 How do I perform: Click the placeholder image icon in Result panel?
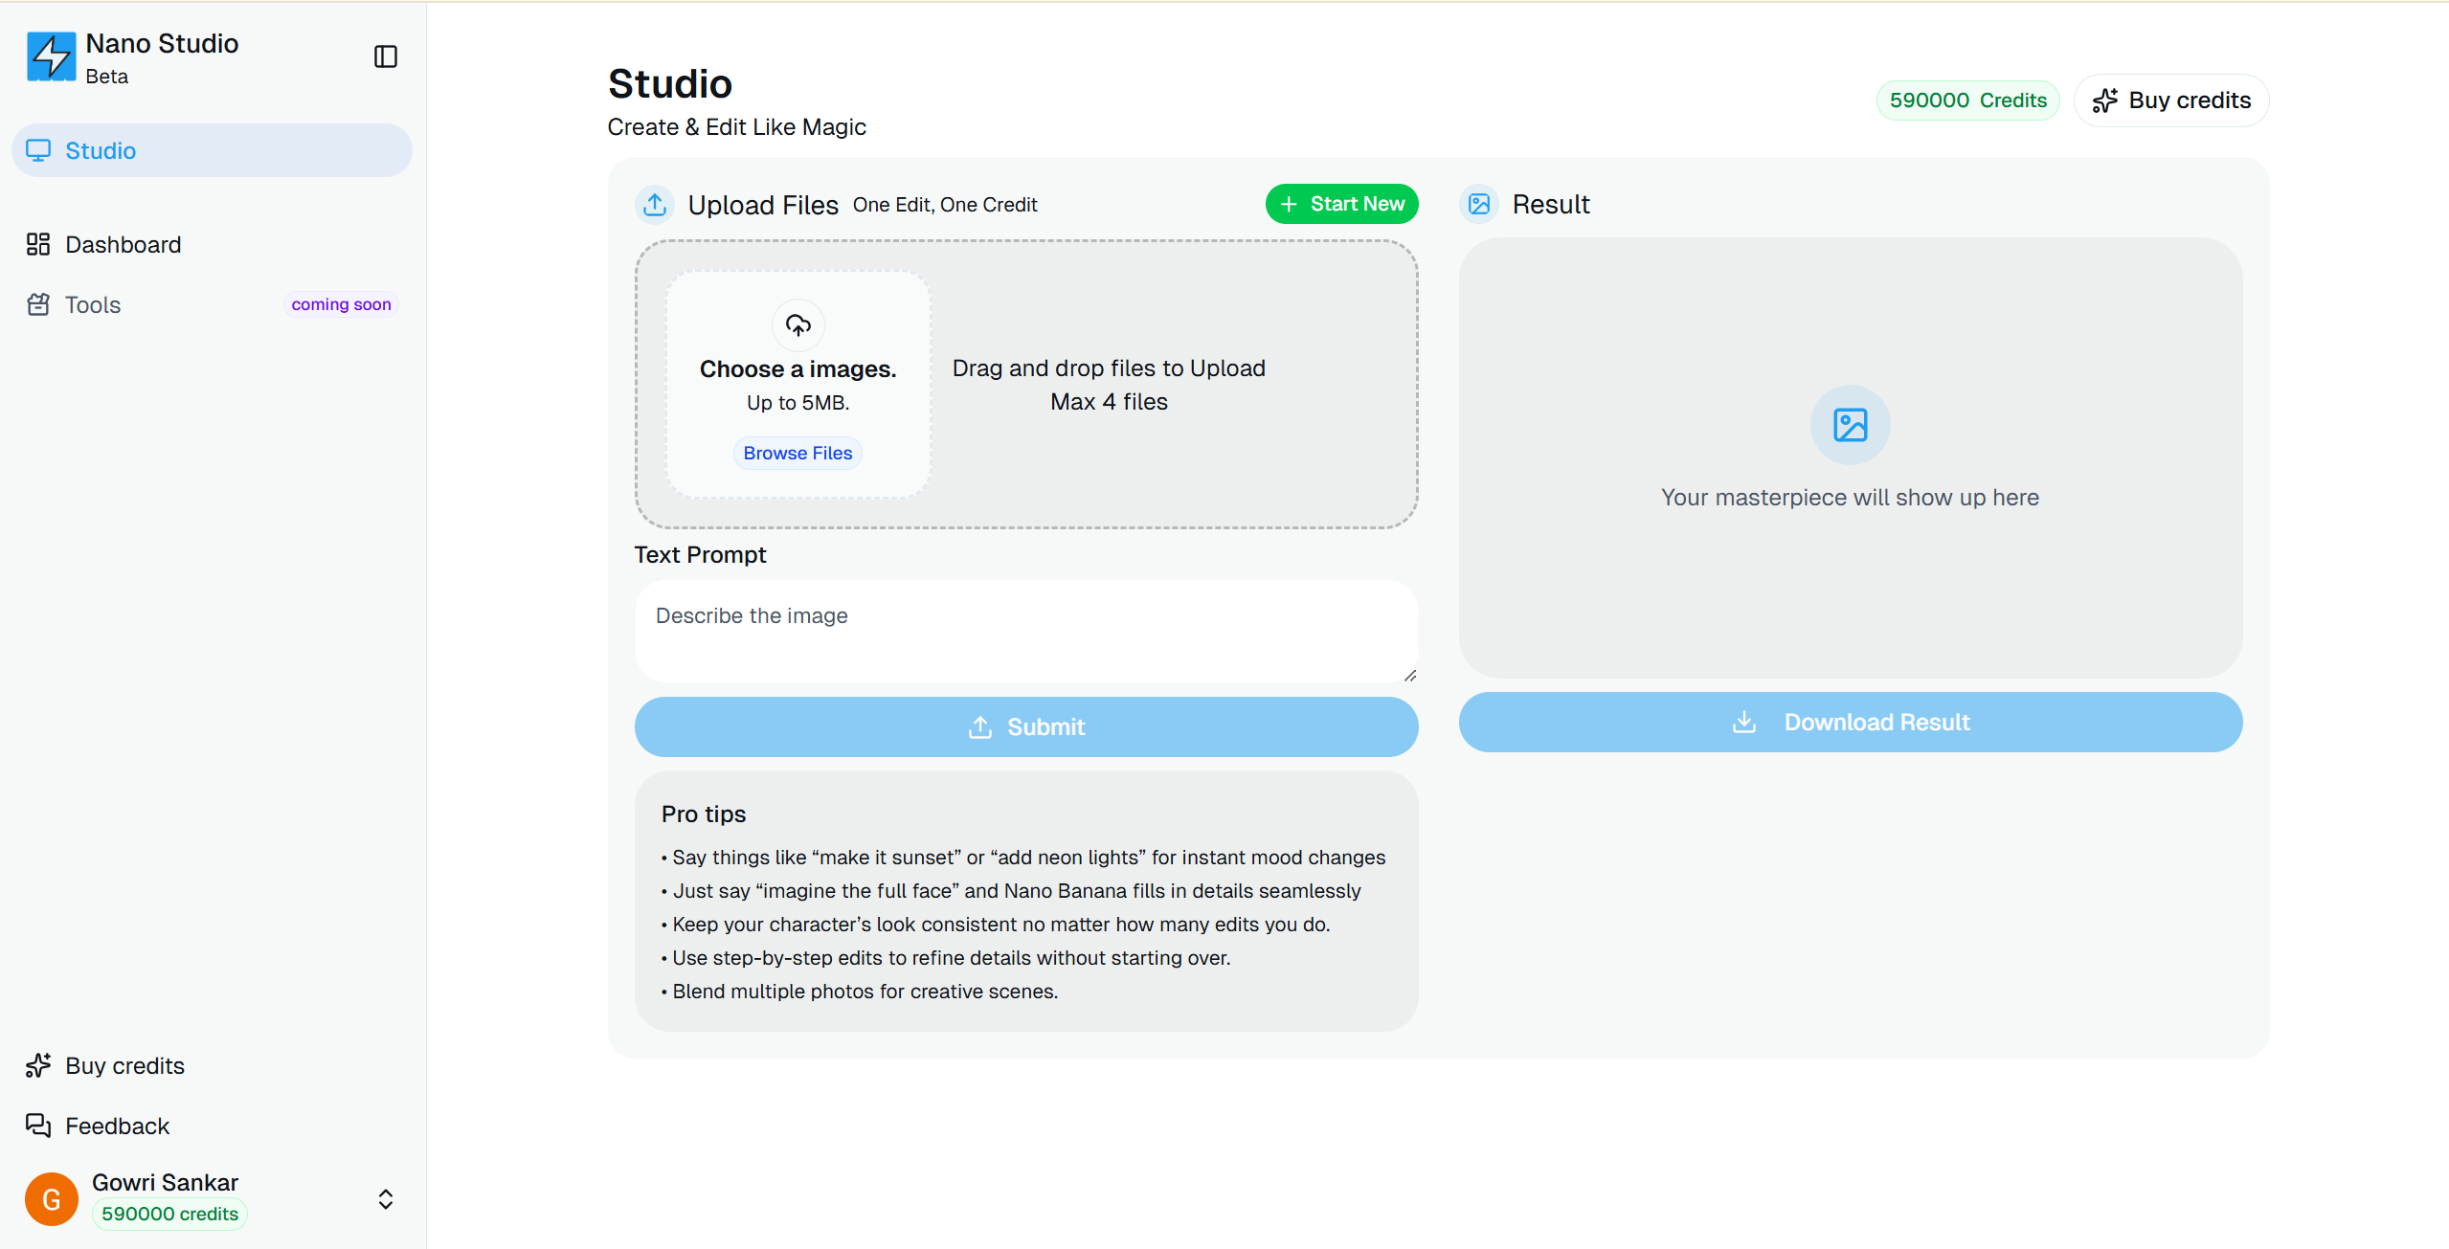coord(1848,424)
